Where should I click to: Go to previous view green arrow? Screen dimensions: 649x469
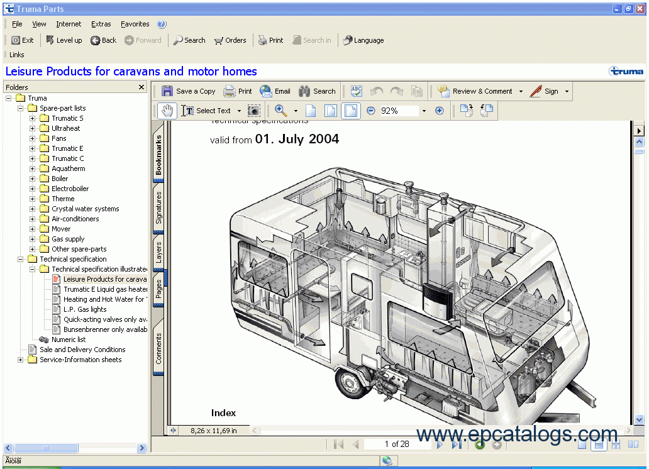[x=480, y=444]
